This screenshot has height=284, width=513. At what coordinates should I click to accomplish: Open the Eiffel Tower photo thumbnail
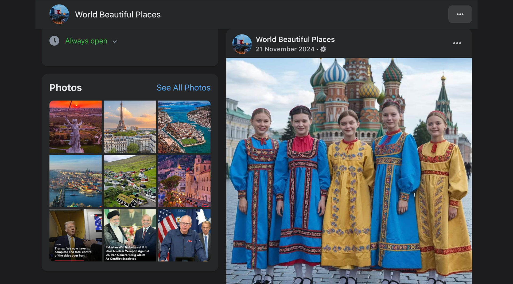click(130, 127)
